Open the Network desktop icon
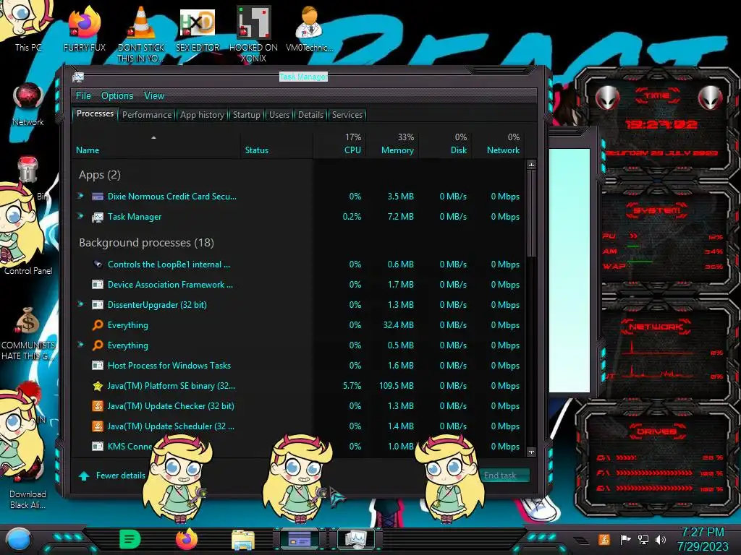The width and height of the screenshot is (741, 555). pyautogui.click(x=28, y=104)
